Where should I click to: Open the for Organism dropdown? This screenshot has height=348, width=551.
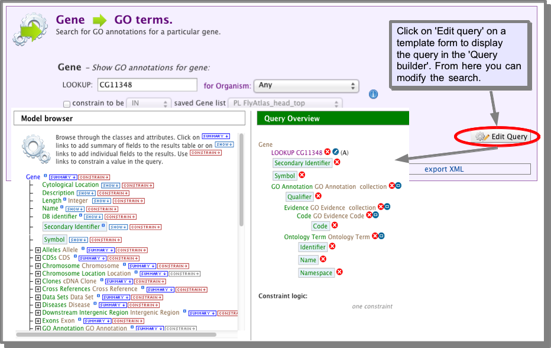[x=306, y=85]
